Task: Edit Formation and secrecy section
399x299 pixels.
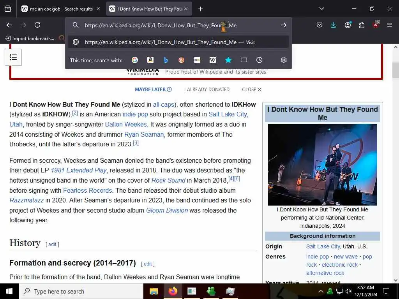Action: coord(148,264)
